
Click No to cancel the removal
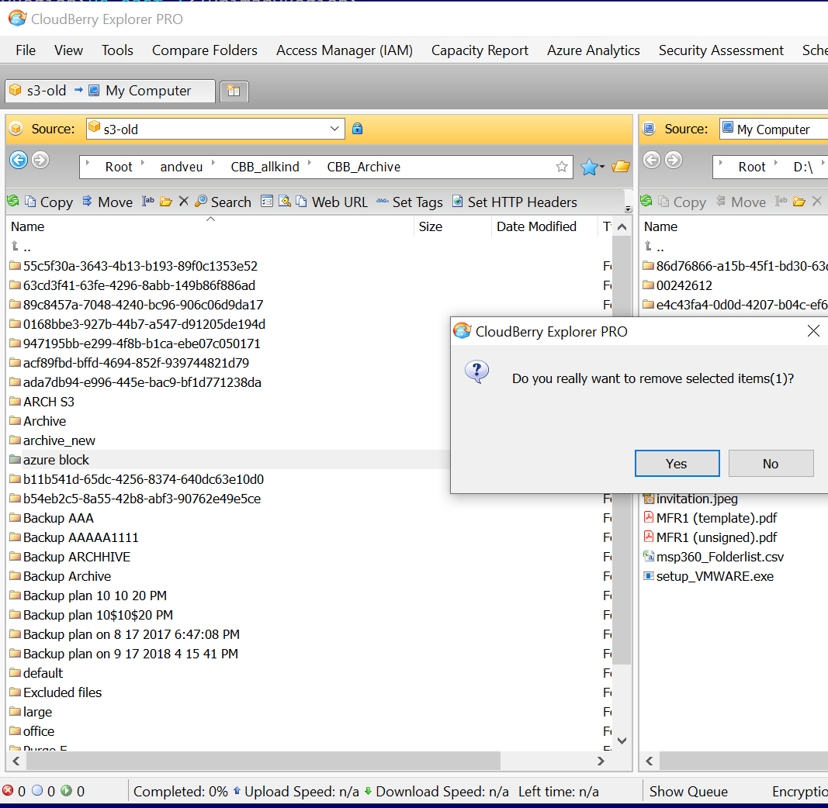[x=771, y=464]
